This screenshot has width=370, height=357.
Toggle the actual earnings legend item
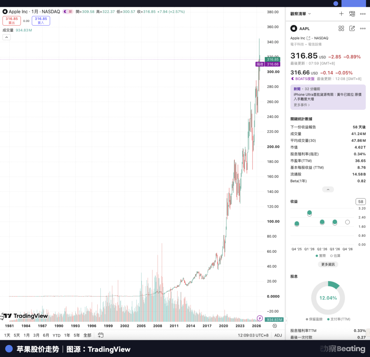click(320, 256)
